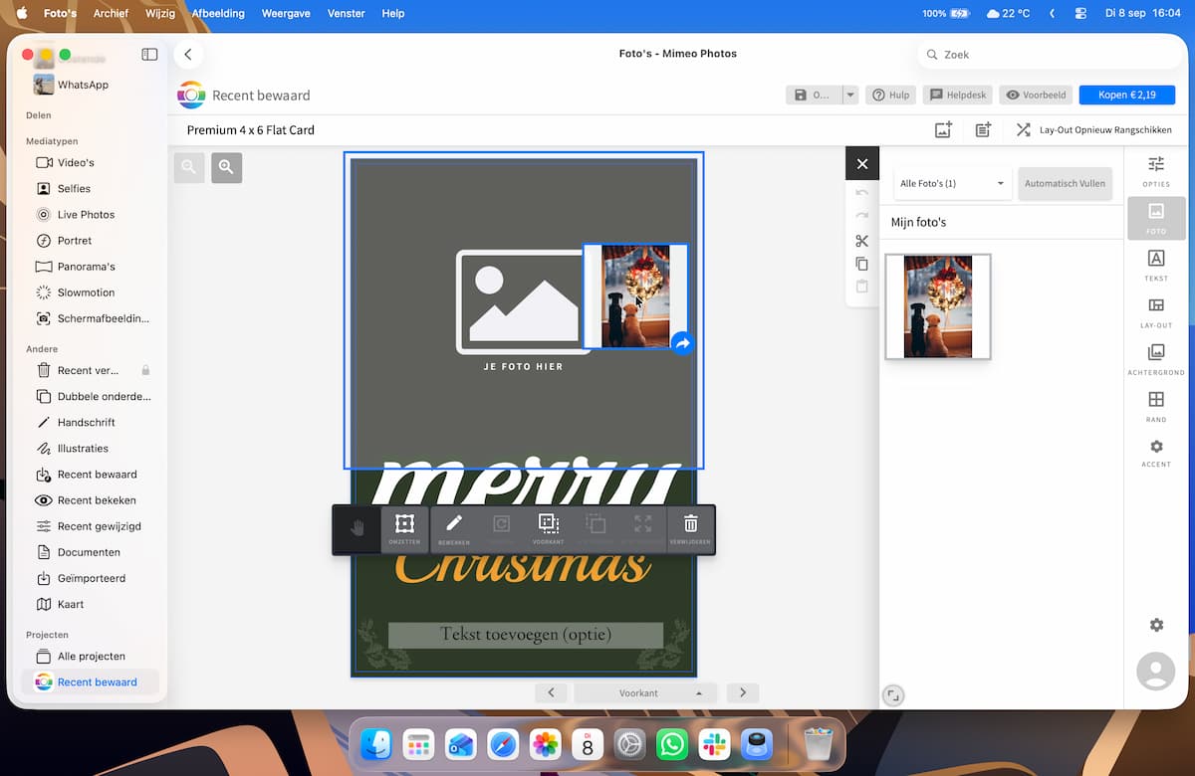The image size is (1195, 776).
Task: Bring photo forward with Voorkant icon
Action: click(548, 529)
